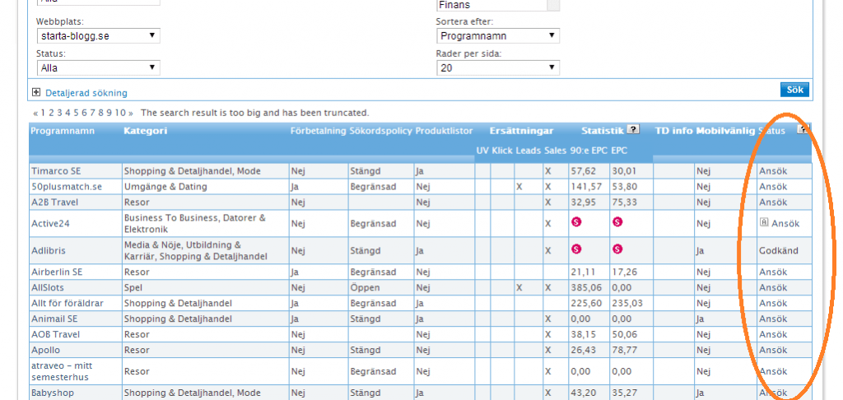Click the 385,06 value in AllSlots row

tap(586, 287)
